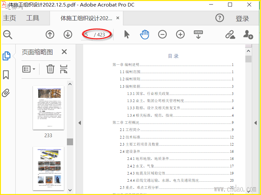
Task: Click the thumbnail panel scroll down arrow
Action: (x=70, y=190)
